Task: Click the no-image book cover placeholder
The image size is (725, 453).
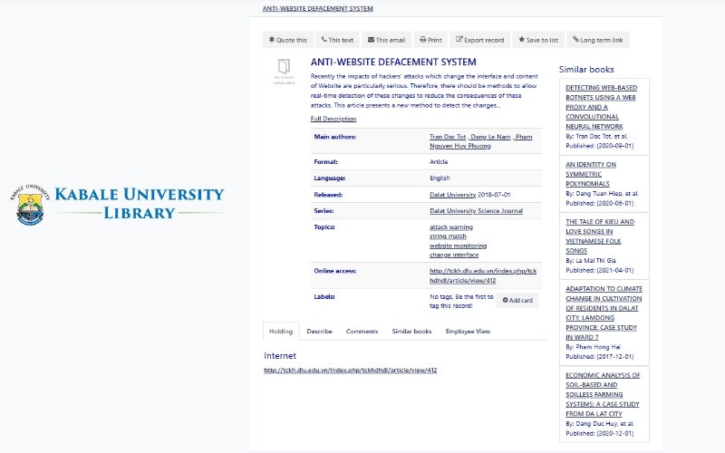Action: [284, 70]
